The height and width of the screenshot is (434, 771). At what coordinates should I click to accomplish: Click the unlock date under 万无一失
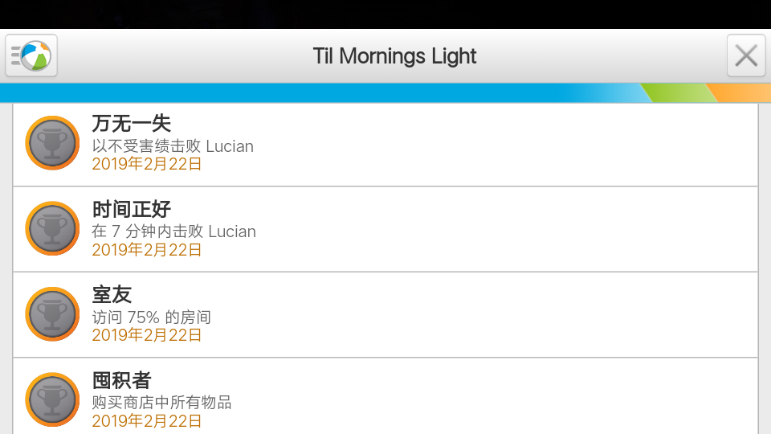pos(146,164)
